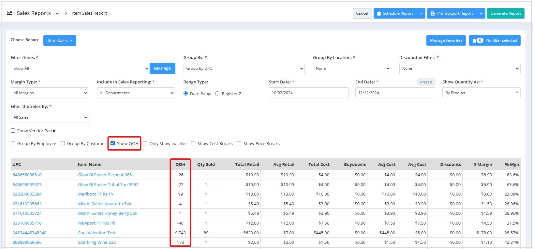Click the breadcrumb chevron before Item Sales Report
Viewport: 533px width, 249px height.
[66, 13]
